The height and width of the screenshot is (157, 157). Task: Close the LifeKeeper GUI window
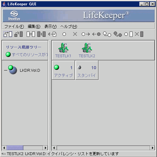pyautogui.click(x=152, y=4)
